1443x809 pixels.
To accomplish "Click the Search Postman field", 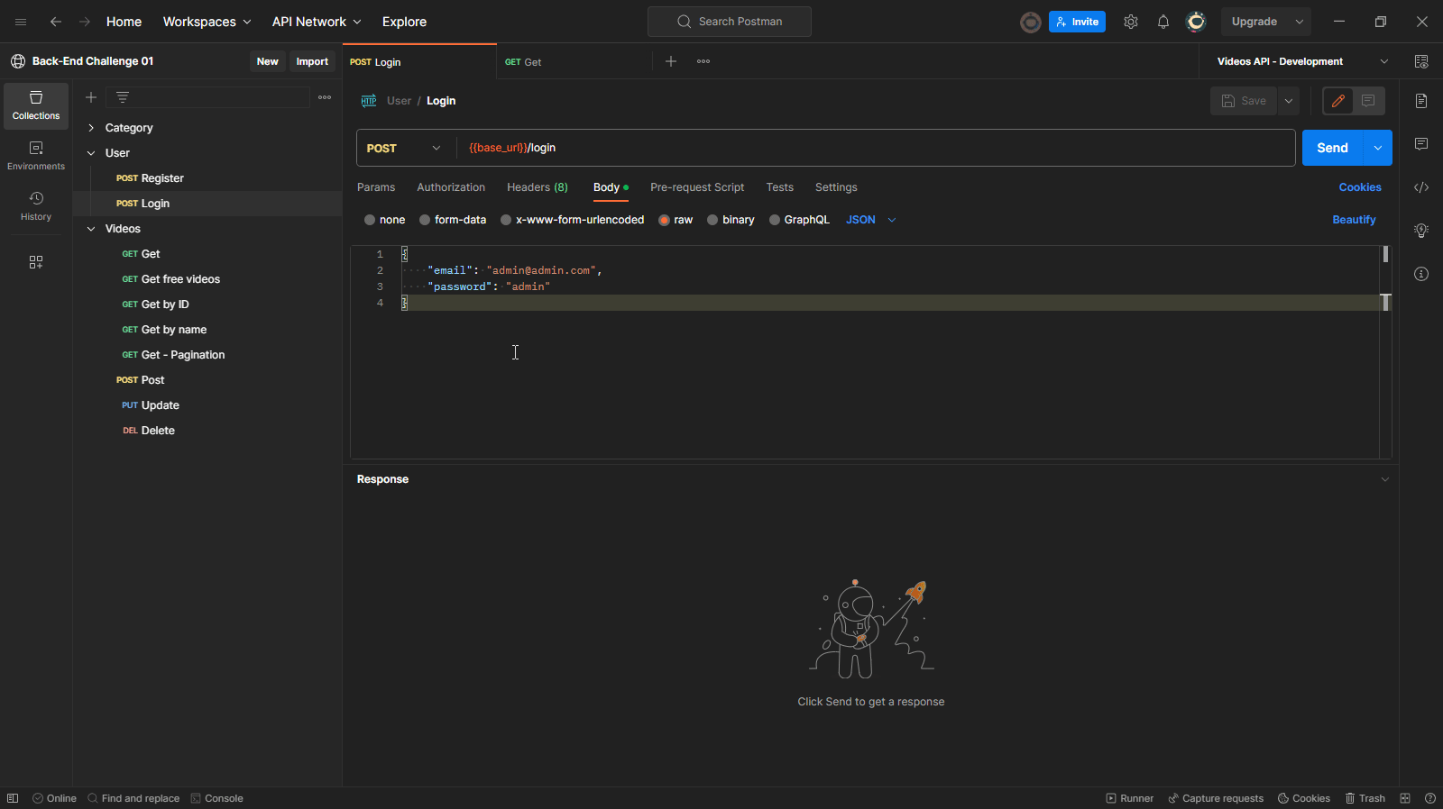I will coord(730,22).
